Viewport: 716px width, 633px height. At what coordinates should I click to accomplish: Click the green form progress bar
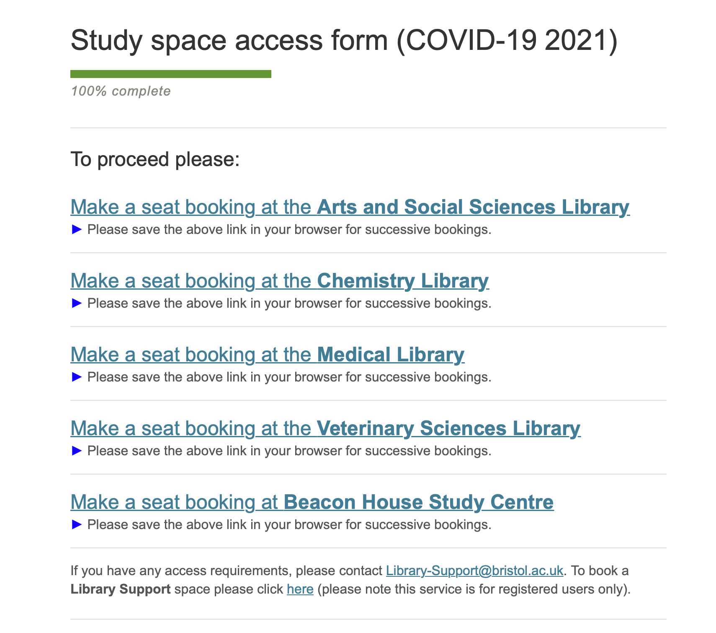[x=170, y=74]
